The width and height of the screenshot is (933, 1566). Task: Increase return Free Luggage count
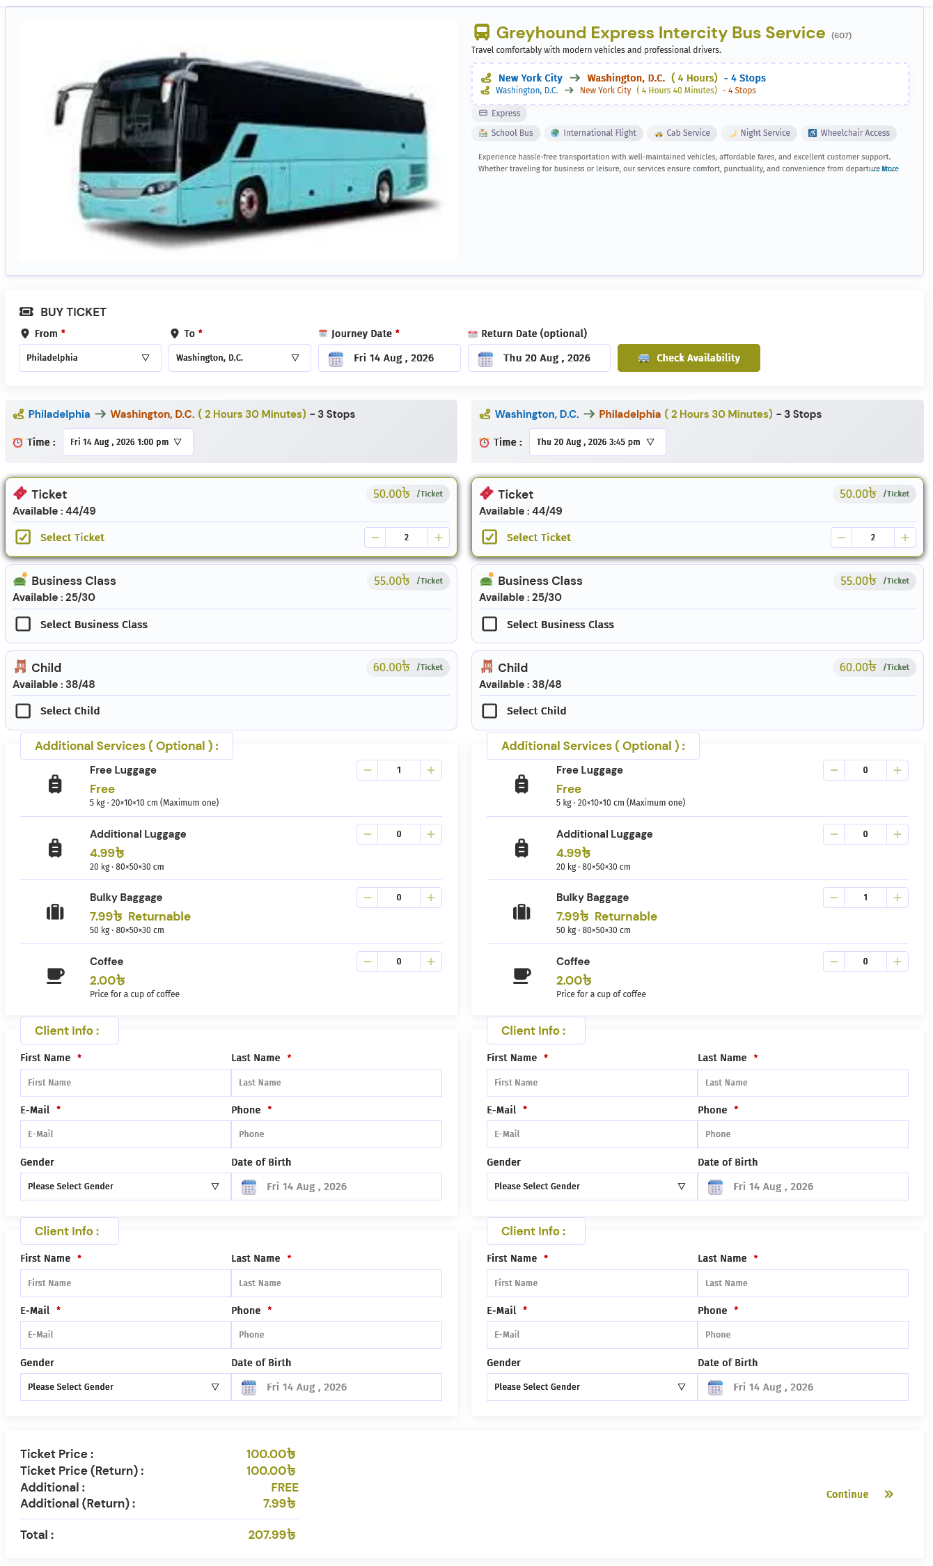pos(897,770)
